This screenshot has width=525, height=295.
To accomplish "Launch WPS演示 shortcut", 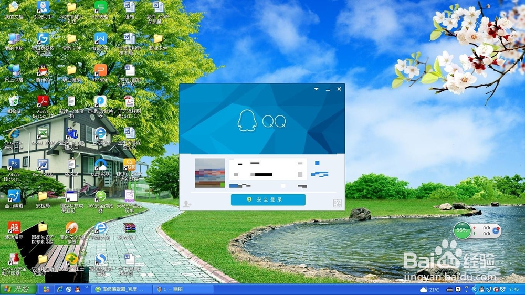I will click(100, 73).
